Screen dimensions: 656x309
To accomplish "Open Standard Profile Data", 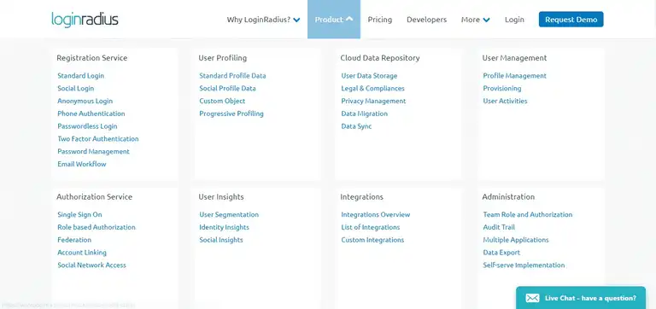I will click(x=232, y=76).
